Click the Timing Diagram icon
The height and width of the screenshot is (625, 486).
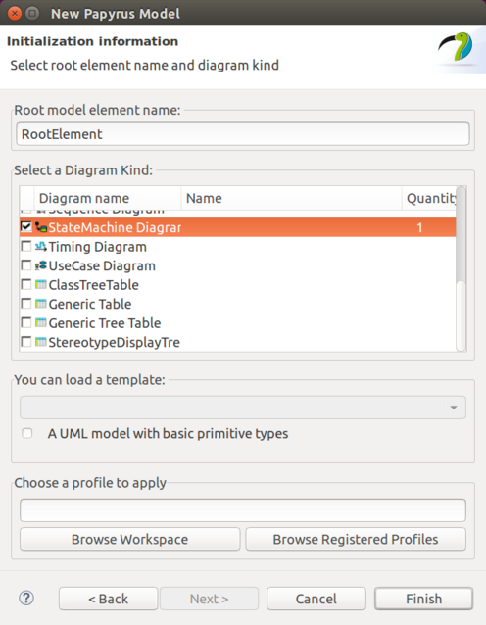coord(41,247)
